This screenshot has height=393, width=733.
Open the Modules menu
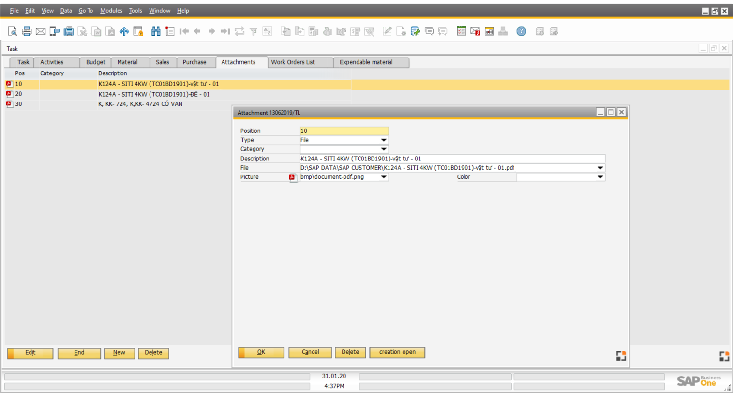(111, 11)
